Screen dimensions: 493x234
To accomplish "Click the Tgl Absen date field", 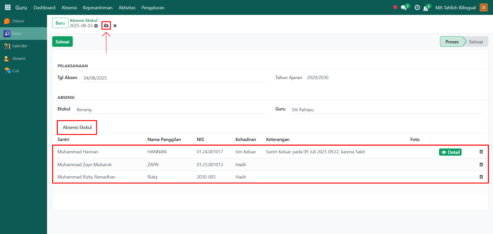I will coord(174,78).
